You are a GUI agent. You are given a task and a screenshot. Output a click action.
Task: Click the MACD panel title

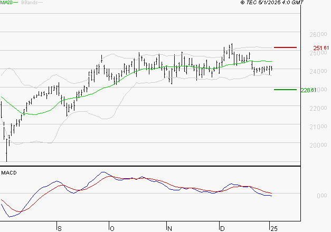(8, 172)
